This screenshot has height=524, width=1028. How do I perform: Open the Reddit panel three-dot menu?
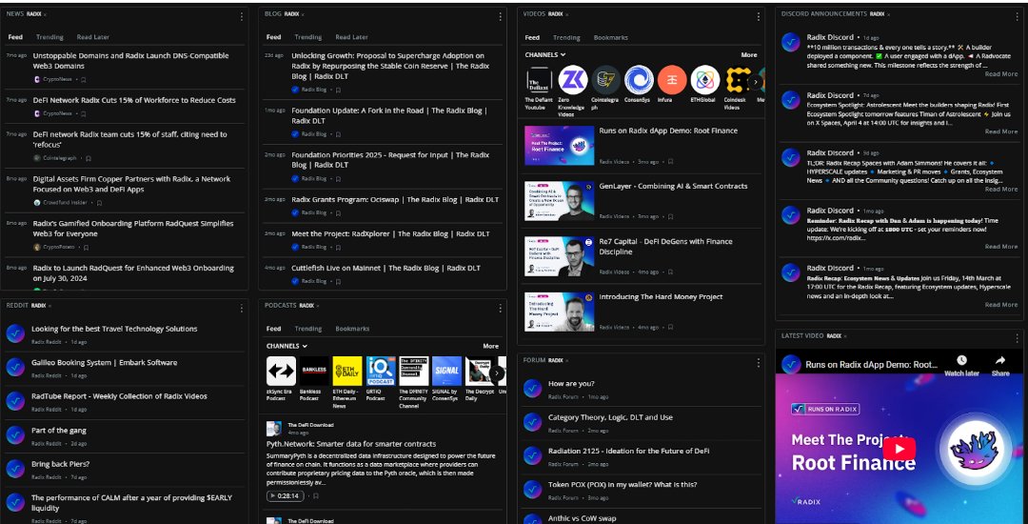[241, 308]
